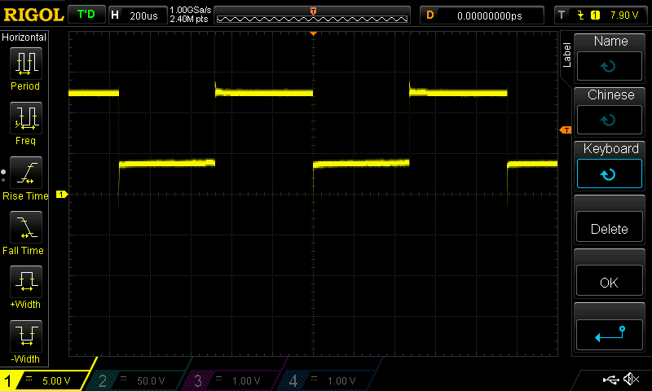Image resolution: width=652 pixels, height=391 pixels.
Task: Click the back return arrow softkey
Action: tap(609, 335)
